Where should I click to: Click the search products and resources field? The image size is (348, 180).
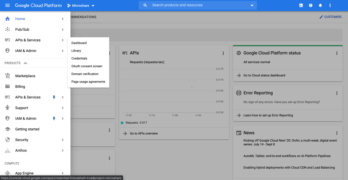click(197, 5)
